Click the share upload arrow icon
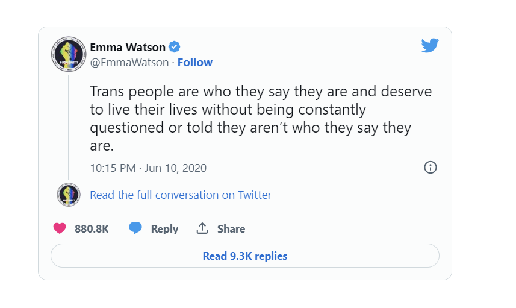 tap(202, 228)
